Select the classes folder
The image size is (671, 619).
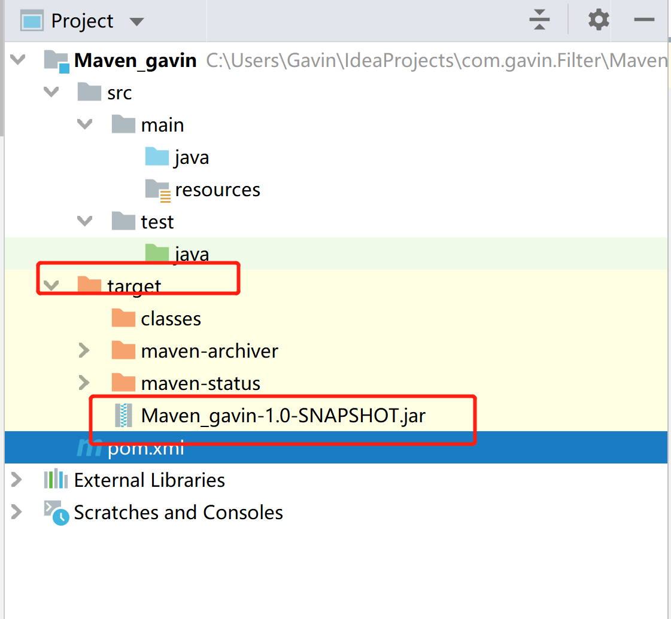[x=171, y=319]
